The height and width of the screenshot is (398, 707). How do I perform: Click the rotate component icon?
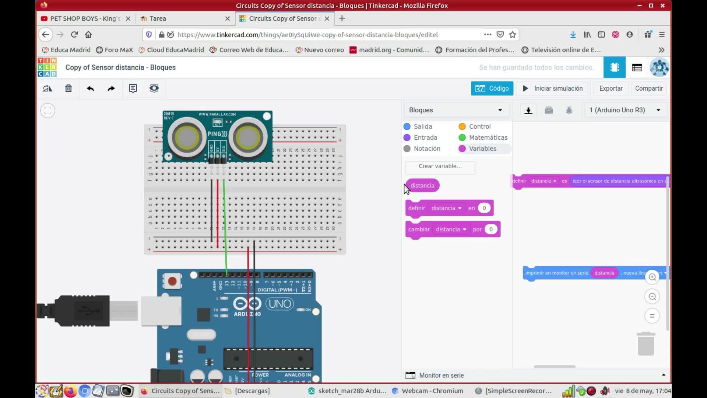[48, 88]
